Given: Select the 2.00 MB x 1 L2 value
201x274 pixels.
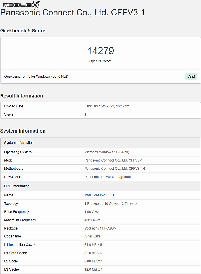Looking at the screenshot, I should [x=93, y=261].
